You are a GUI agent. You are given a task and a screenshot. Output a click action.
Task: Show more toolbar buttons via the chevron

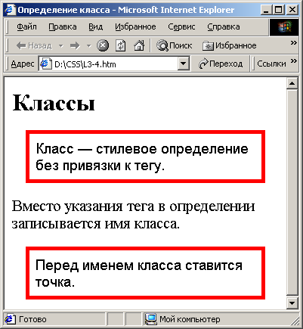point(293,42)
